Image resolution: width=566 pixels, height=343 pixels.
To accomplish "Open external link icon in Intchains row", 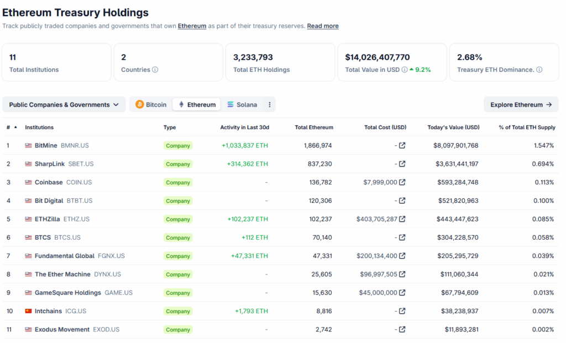I will click(402, 311).
